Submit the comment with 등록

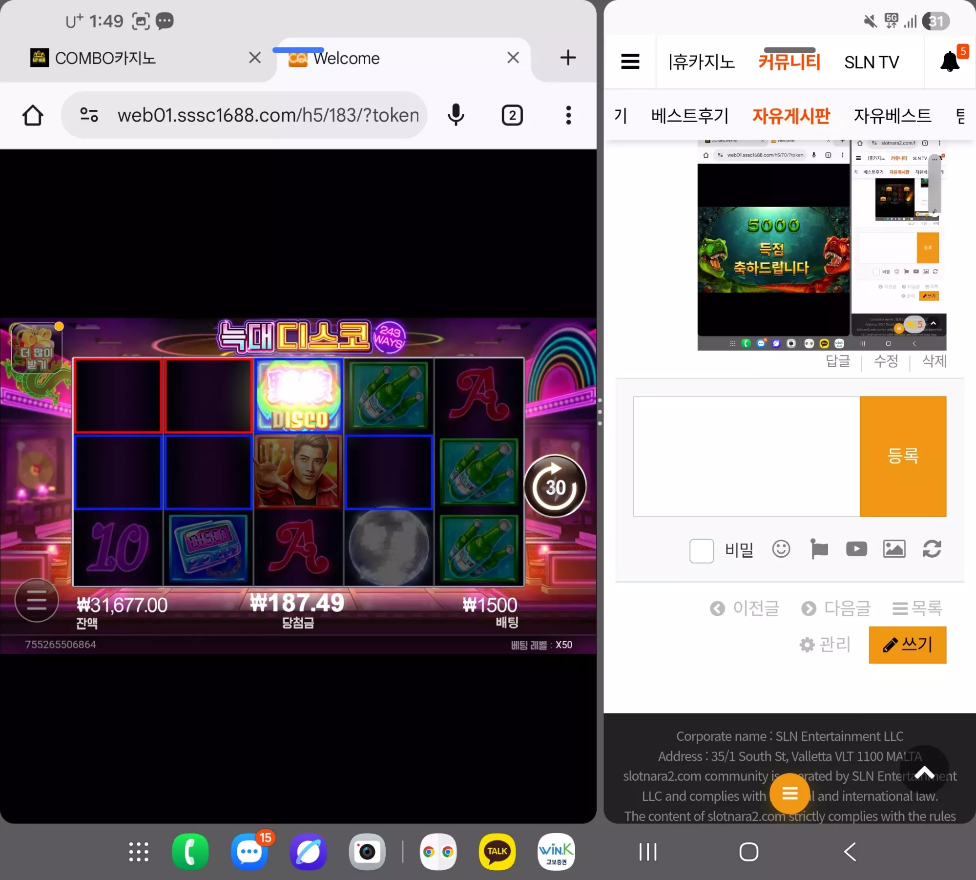pyautogui.click(x=903, y=456)
